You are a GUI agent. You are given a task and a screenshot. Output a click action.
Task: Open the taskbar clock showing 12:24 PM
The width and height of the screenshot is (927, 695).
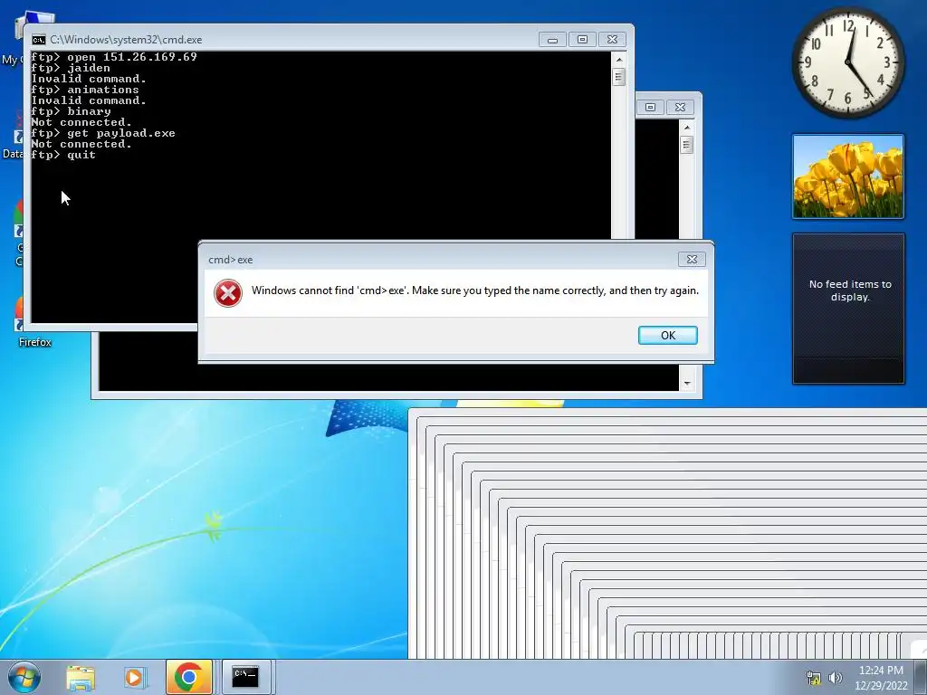[x=881, y=678]
